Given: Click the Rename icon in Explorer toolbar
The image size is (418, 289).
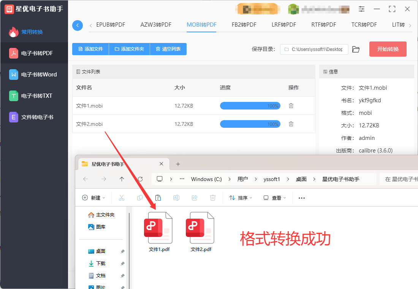Looking at the screenshot, I should (x=176, y=198).
